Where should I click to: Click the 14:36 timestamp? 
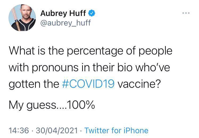[18, 130]
